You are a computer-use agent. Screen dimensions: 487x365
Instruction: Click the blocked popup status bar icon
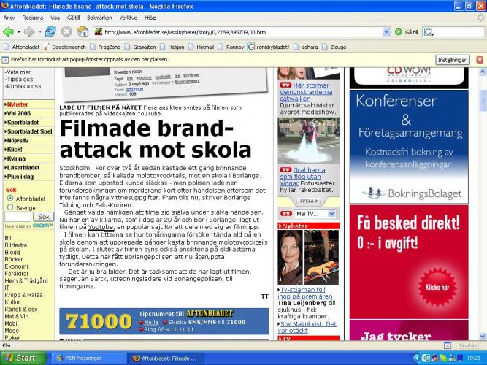(448, 345)
